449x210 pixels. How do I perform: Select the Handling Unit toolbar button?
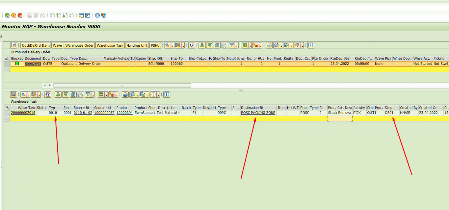(137, 45)
